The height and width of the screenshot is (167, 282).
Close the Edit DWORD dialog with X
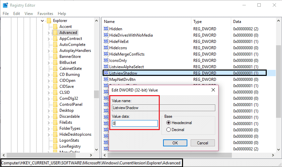click(213, 90)
